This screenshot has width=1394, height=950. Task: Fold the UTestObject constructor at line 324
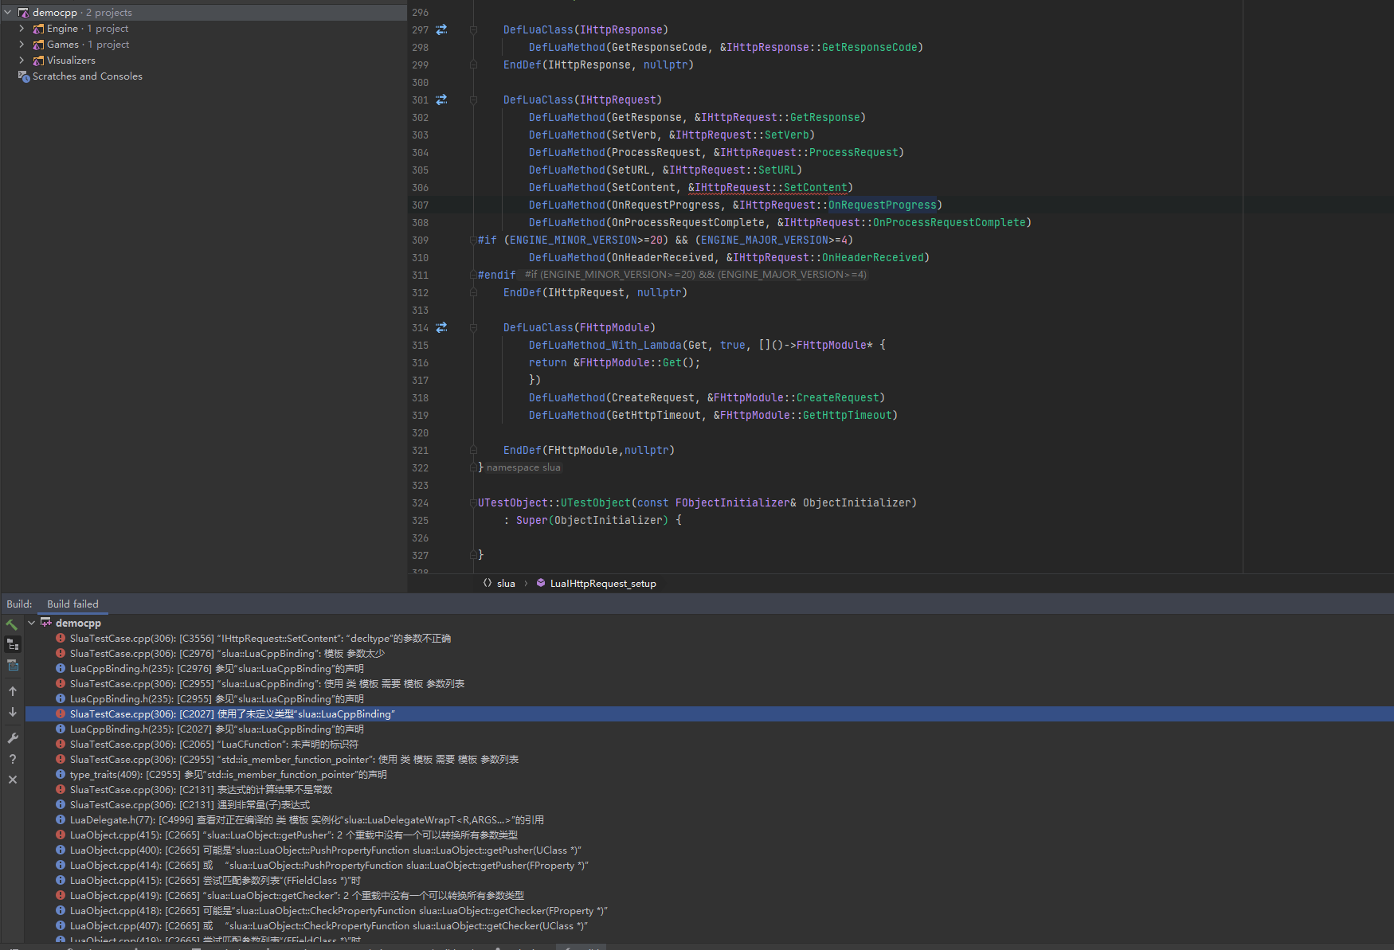pyautogui.click(x=473, y=502)
